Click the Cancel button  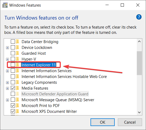pos(130,122)
